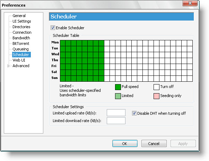
Task: Click the greyed Apply button
Action: coord(183,144)
